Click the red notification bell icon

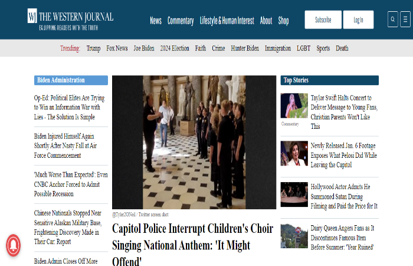pos(14,245)
